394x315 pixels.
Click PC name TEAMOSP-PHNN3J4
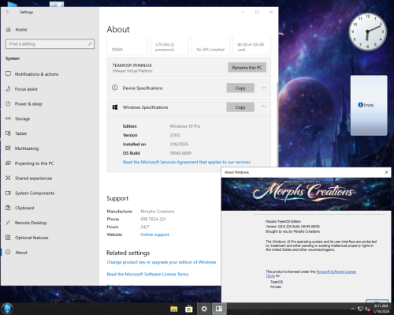132,66
